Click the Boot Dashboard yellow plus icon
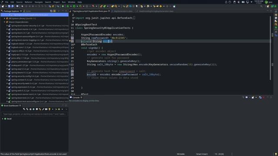 tap(59, 109)
